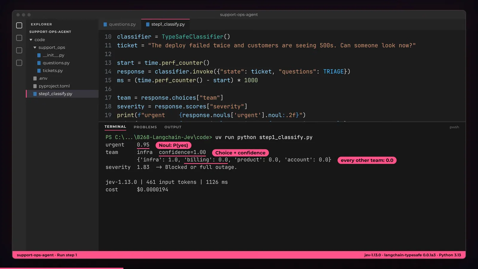Click the window title support-ops-agent

pyautogui.click(x=239, y=15)
